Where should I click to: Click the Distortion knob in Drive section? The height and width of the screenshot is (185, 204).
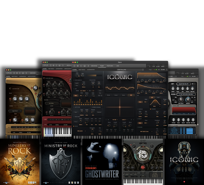click(x=92, y=131)
